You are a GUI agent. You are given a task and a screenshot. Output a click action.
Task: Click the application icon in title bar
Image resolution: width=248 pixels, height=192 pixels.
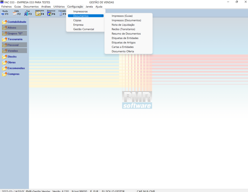2,2
